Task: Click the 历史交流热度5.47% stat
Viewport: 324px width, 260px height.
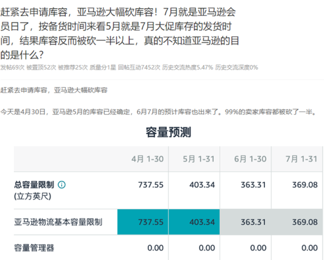Action: 188,68
